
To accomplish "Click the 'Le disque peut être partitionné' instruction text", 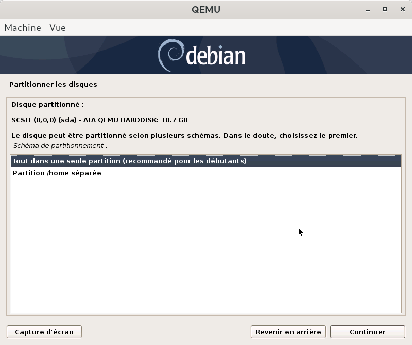I will tap(184, 136).
